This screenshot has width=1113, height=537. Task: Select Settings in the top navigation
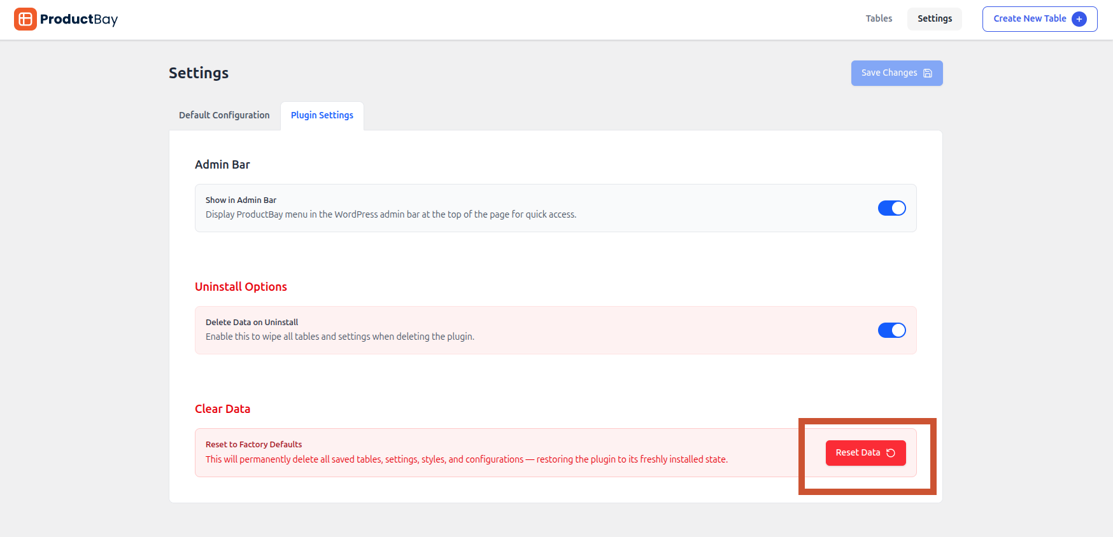pyautogui.click(x=935, y=18)
